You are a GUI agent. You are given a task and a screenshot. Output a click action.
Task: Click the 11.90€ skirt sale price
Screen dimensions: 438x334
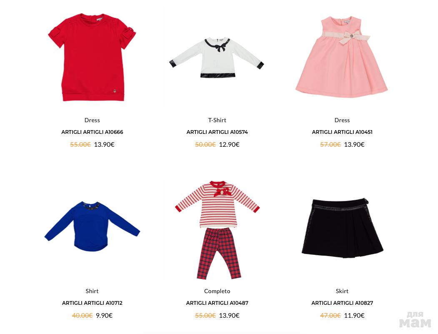(354, 316)
